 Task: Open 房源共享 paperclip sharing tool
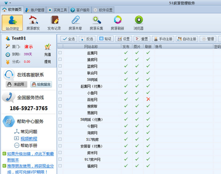pos(75,22)
